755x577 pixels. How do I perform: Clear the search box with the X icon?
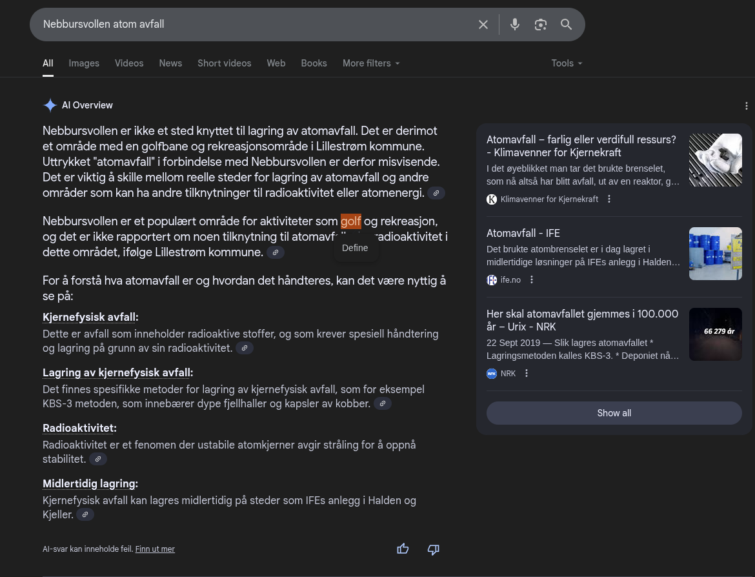tap(483, 25)
